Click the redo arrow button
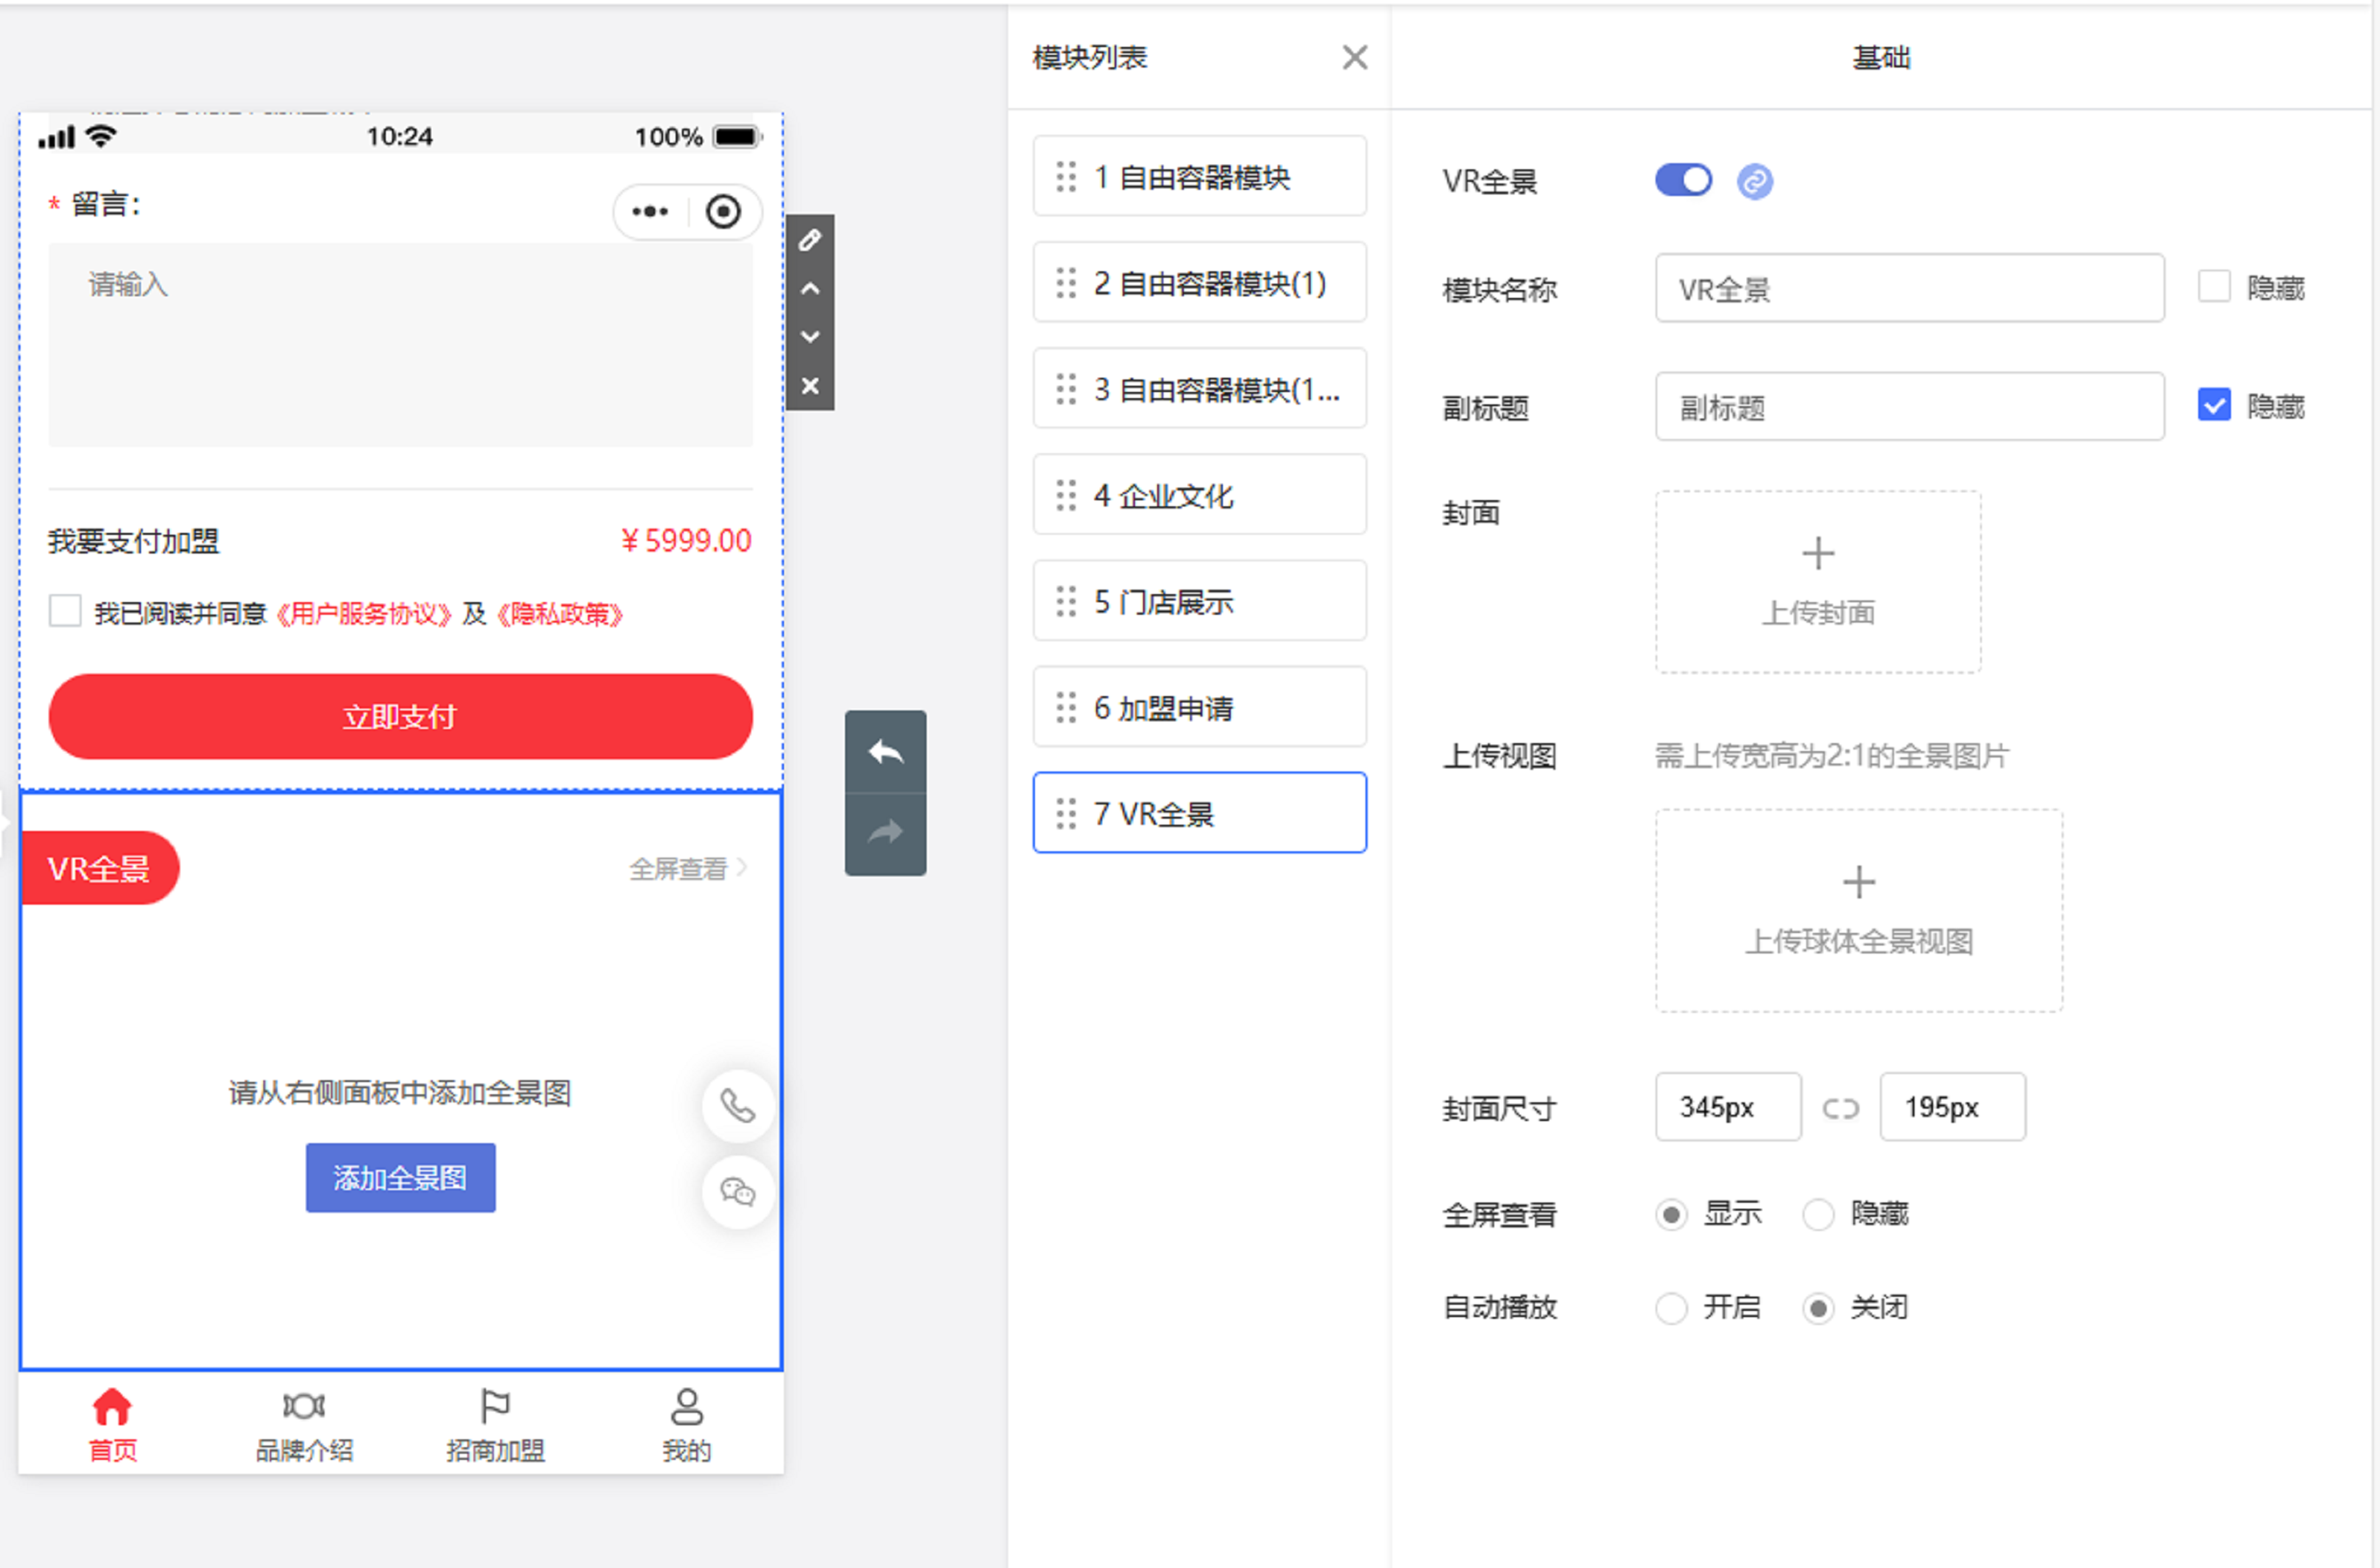Viewport: 2380px width, 1568px height. [x=885, y=833]
